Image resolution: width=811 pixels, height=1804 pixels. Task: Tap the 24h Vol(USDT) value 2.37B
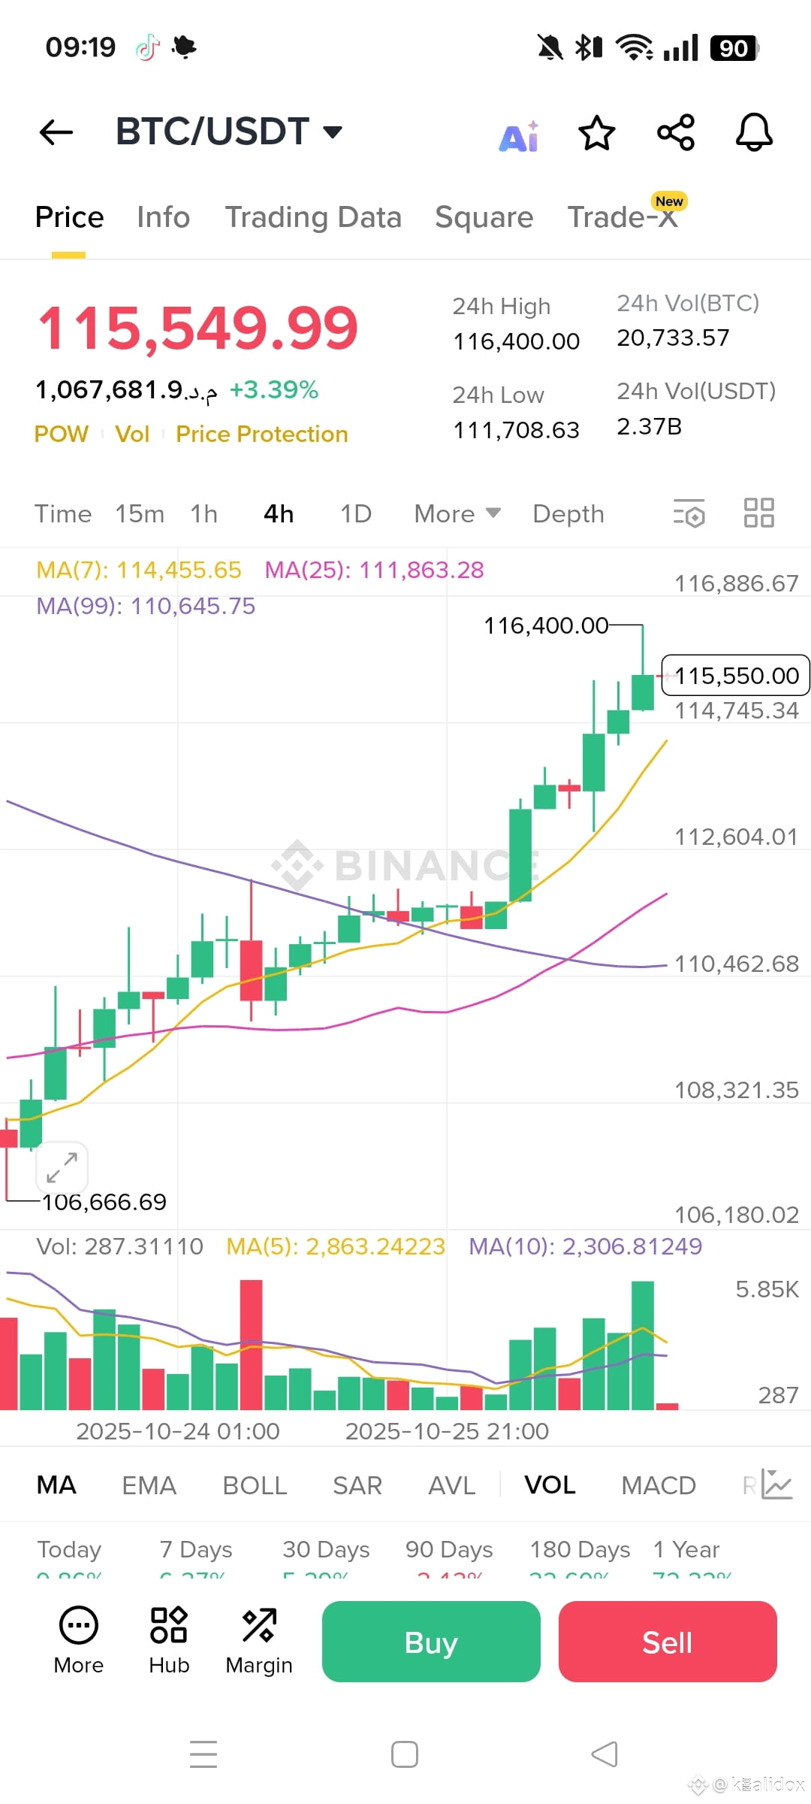(x=650, y=426)
